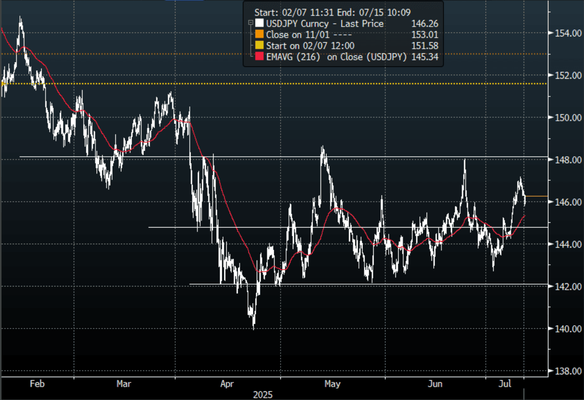Click the 2025 year label below the axis

click(262, 394)
